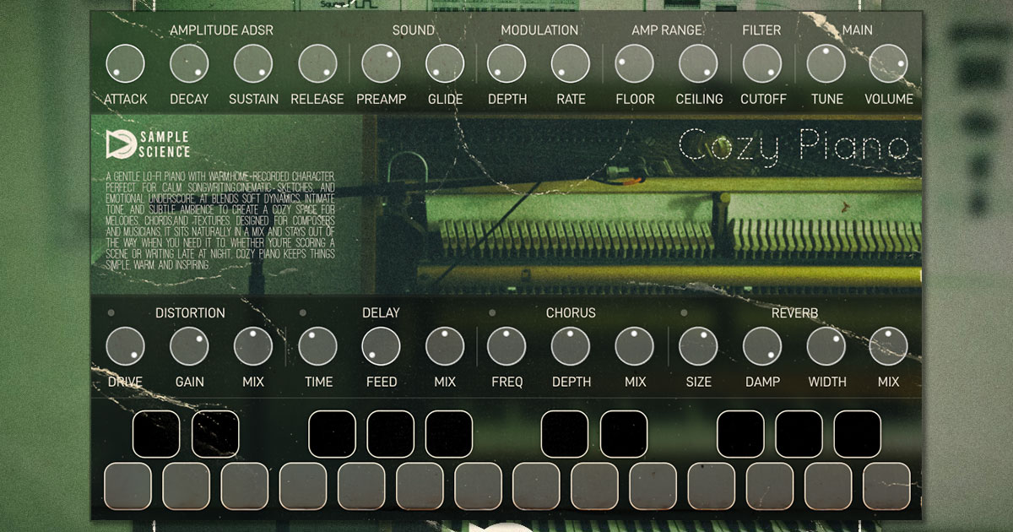Click the main Volume knob

pyautogui.click(x=888, y=64)
